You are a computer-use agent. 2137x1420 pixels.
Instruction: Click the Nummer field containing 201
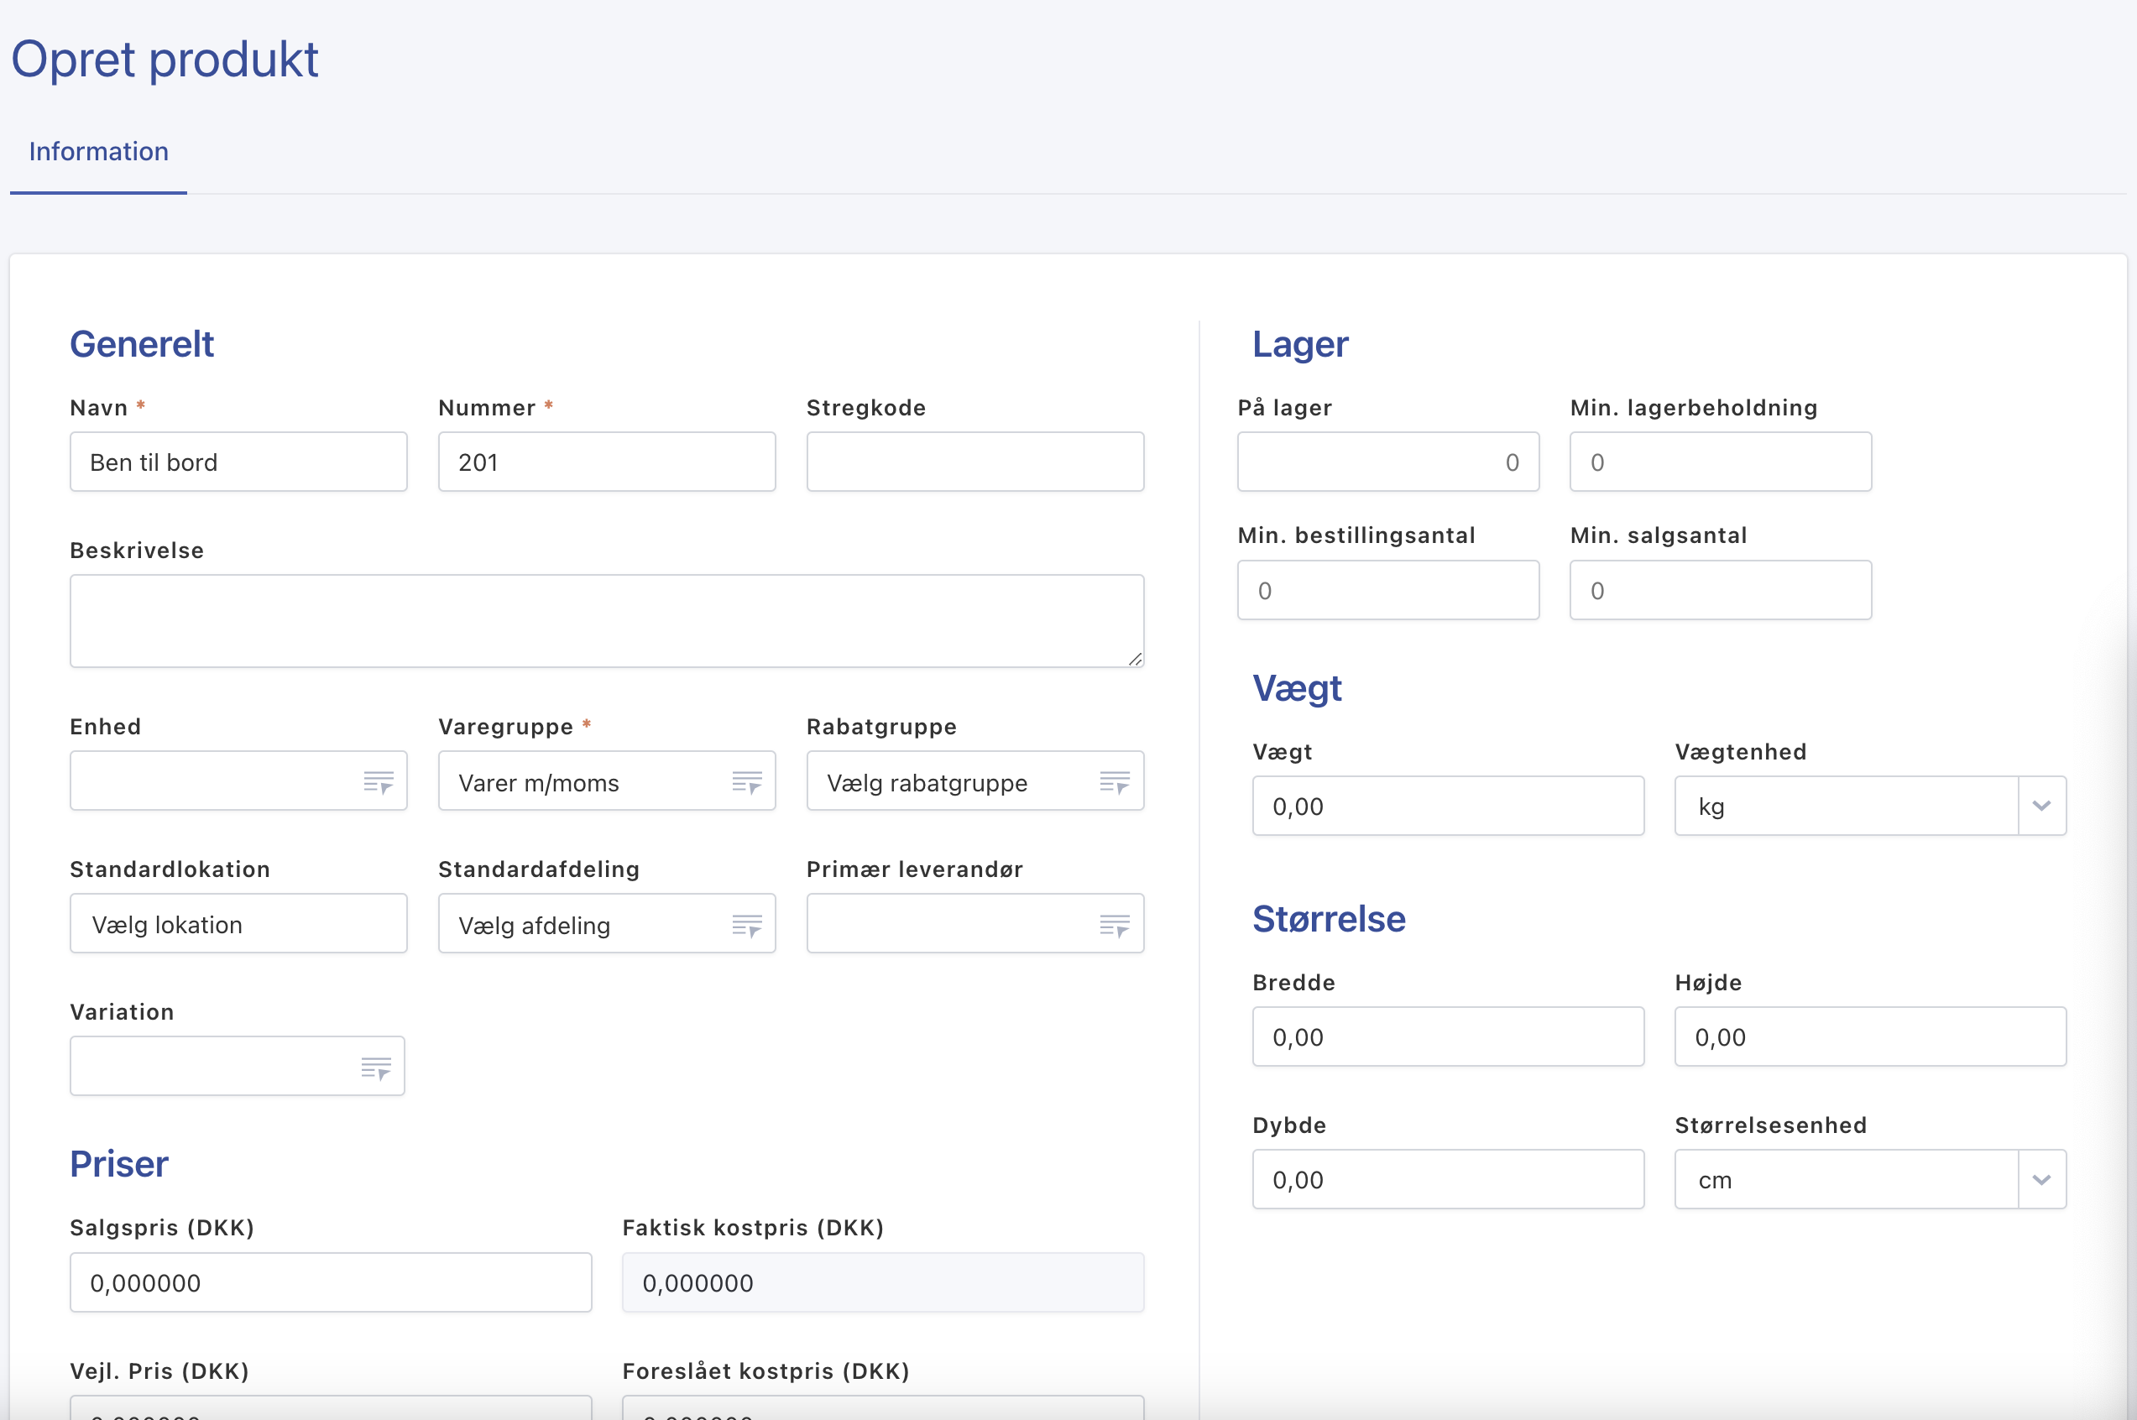[x=607, y=462]
